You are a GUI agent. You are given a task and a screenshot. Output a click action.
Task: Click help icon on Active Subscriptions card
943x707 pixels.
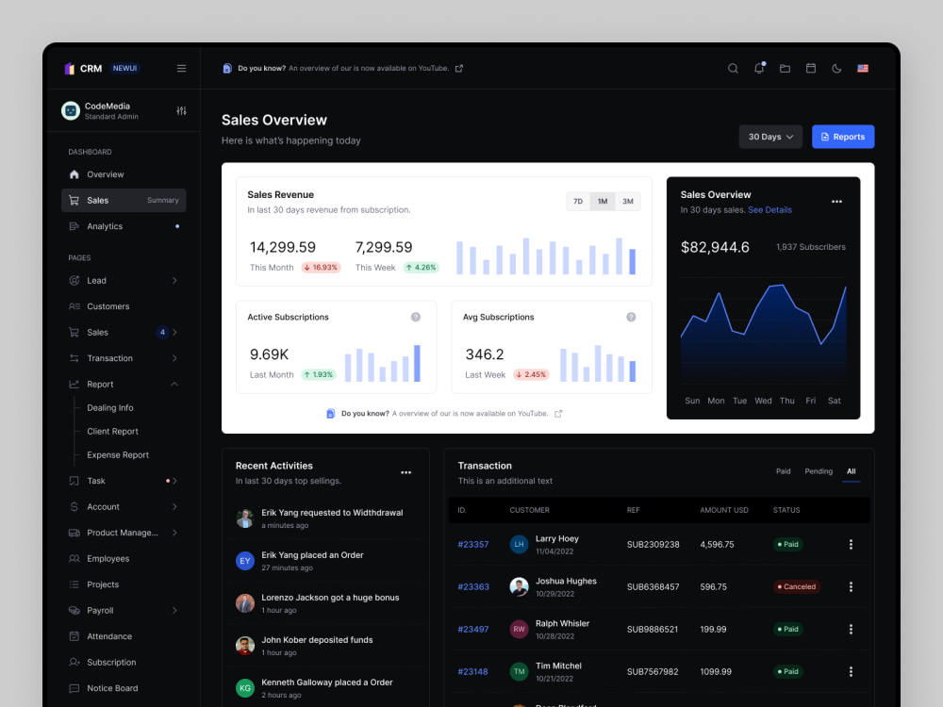pyautogui.click(x=416, y=317)
